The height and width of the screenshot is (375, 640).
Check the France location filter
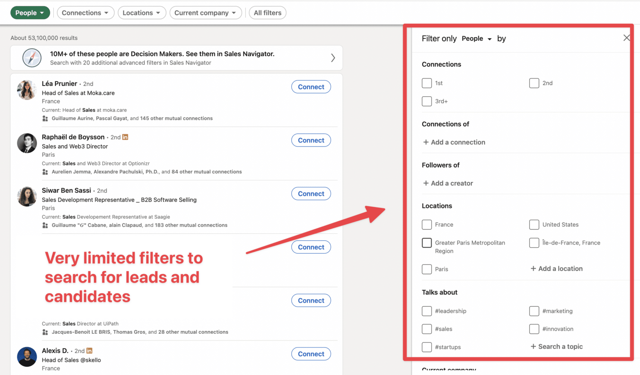point(427,225)
